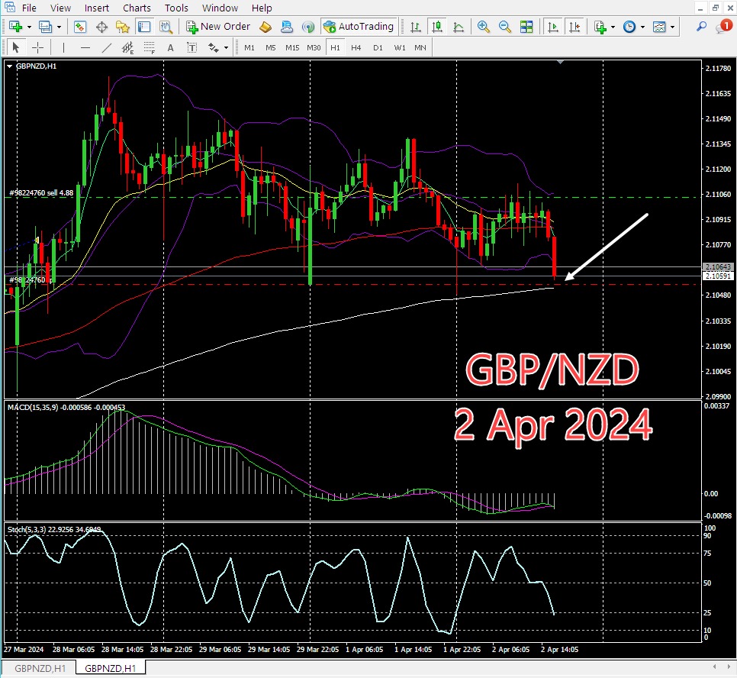
Task: Show the Market Watch window
Action: 80,27
